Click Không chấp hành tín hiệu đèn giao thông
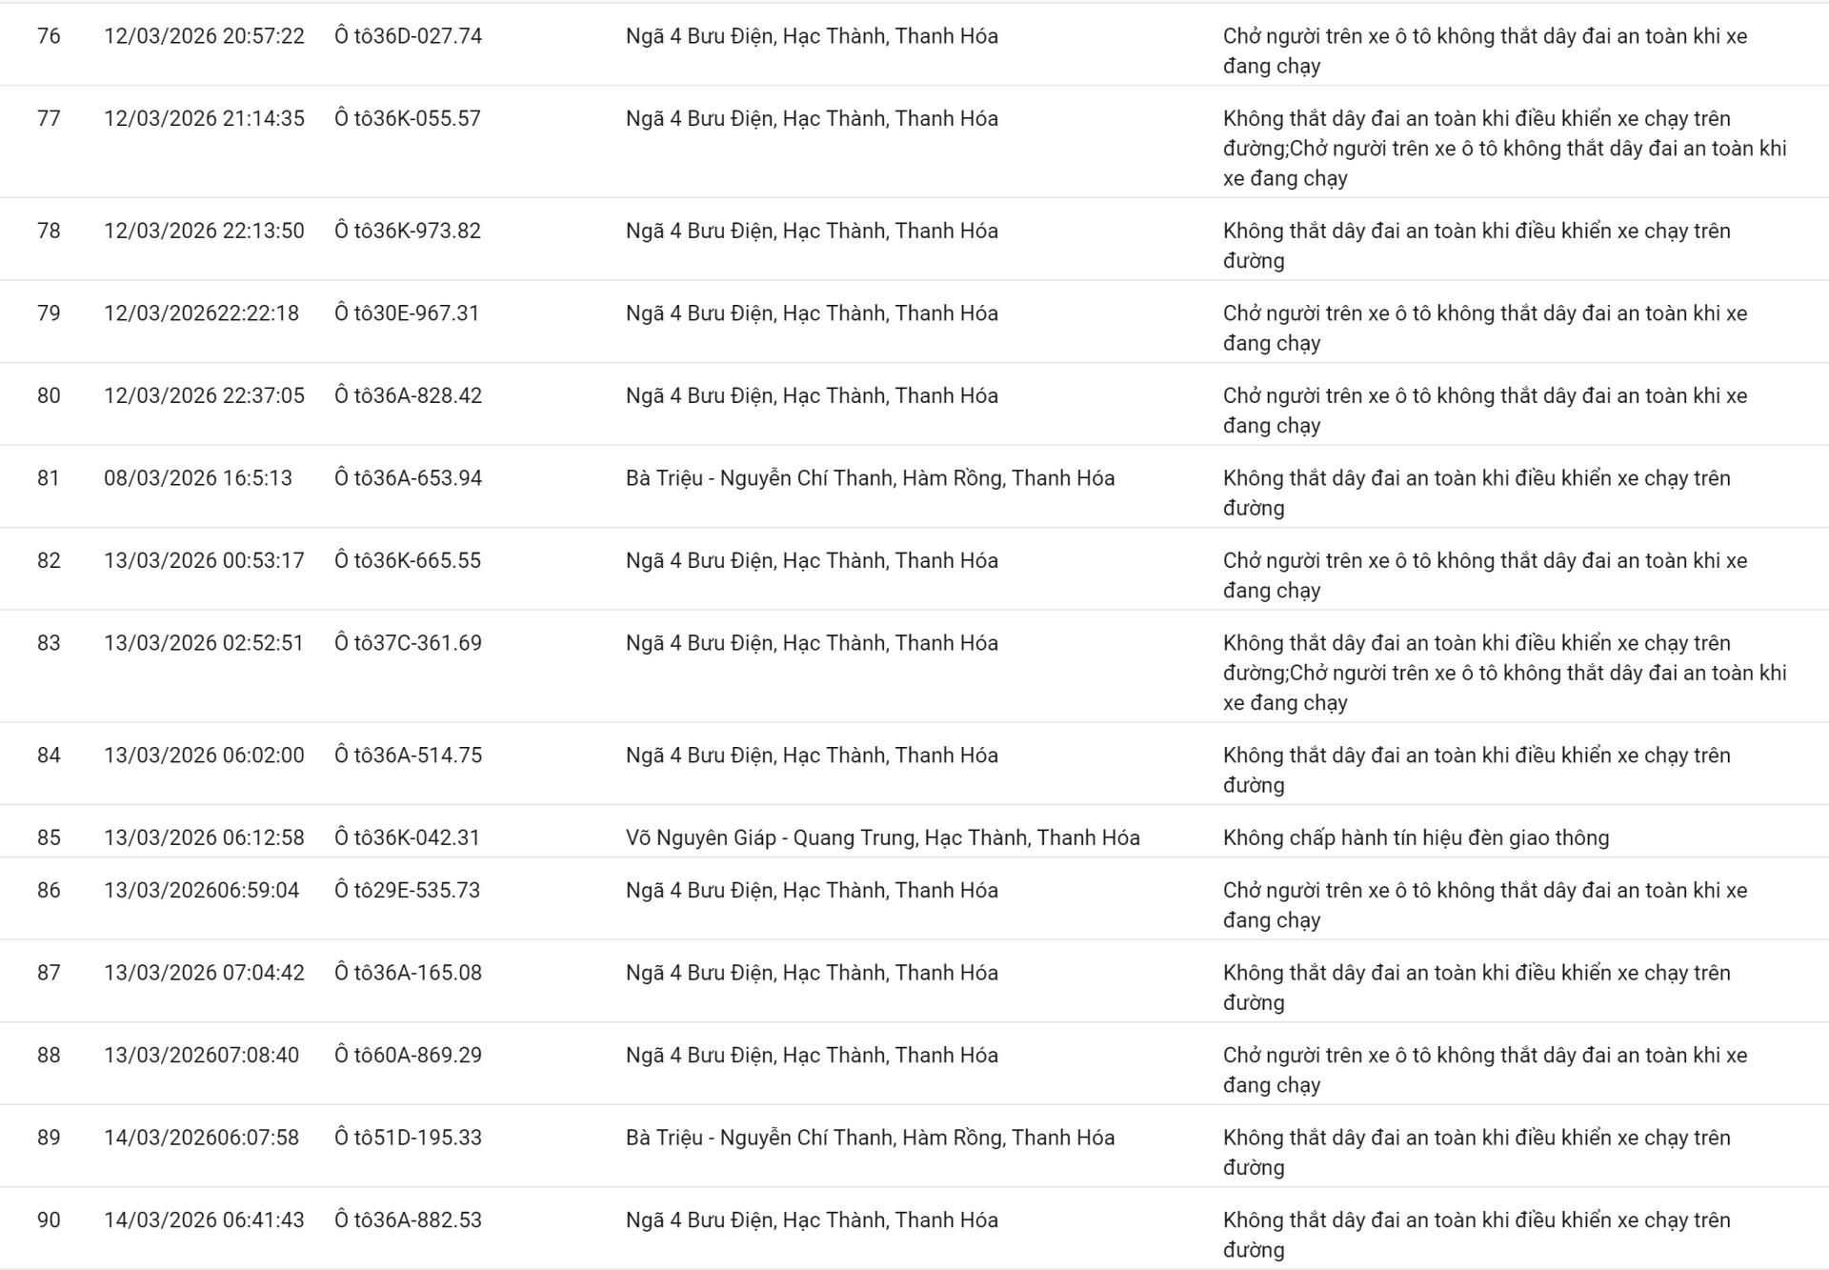This screenshot has width=1829, height=1270. pyautogui.click(x=1416, y=837)
